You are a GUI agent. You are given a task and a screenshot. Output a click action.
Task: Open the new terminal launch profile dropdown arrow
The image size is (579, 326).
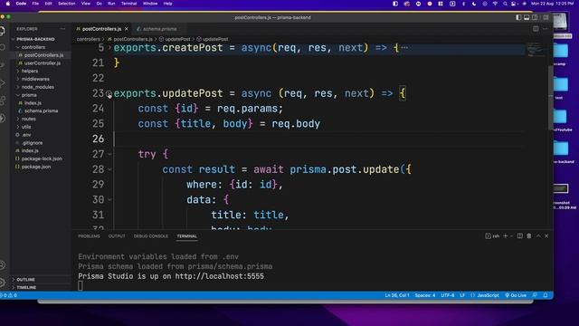511,236
